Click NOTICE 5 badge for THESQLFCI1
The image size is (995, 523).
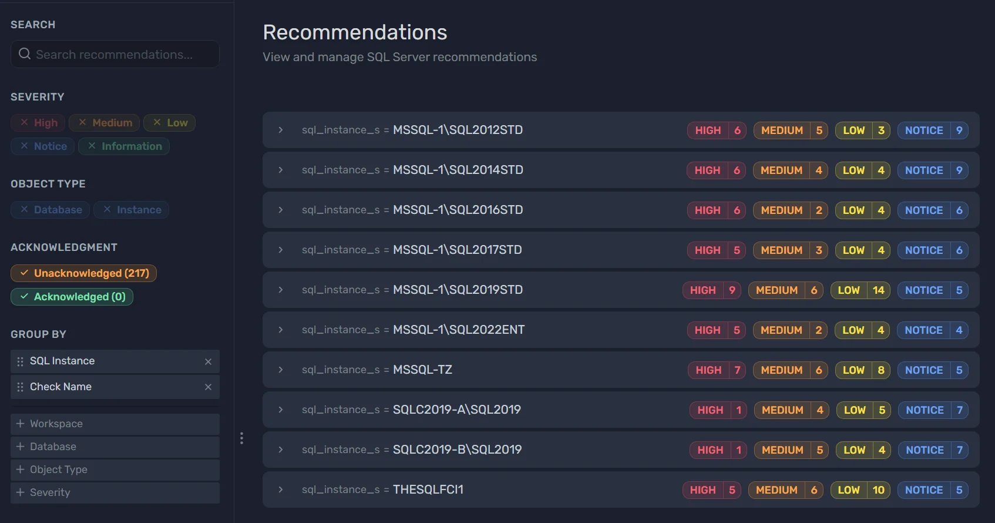933,490
